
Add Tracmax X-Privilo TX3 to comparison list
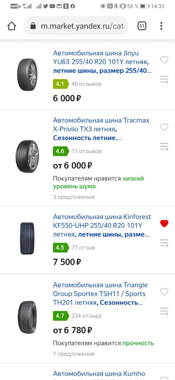click(164, 147)
